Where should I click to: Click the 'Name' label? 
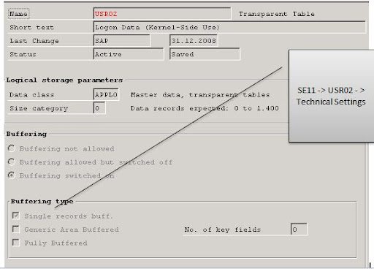(x=18, y=14)
